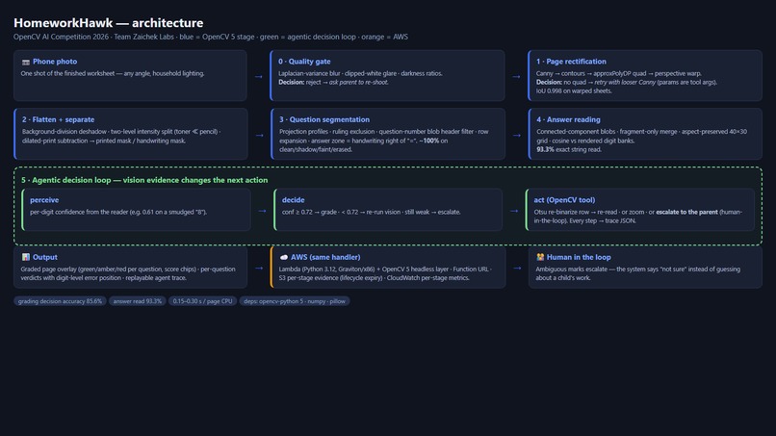Click the 'deps: opencv-python 5 · numpy · pillow' chip
776x436 pixels.
tap(295, 301)
